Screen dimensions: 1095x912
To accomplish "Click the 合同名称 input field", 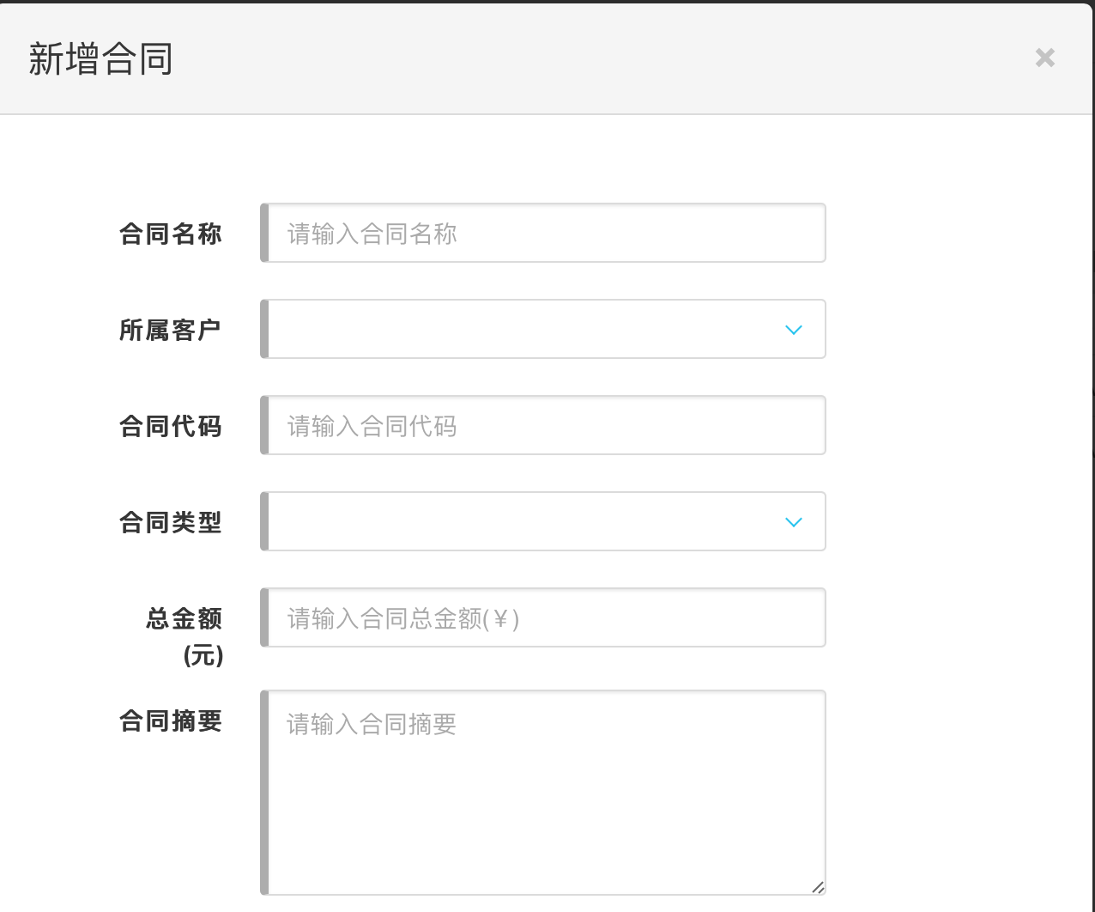I will pos(546,233).
